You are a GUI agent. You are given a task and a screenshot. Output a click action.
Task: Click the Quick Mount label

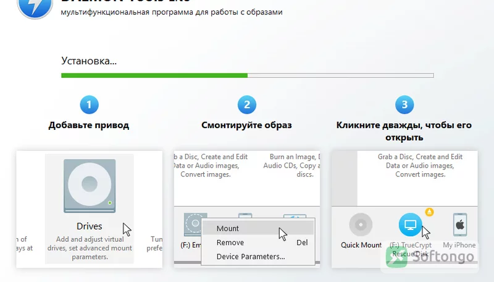(361, 245)
